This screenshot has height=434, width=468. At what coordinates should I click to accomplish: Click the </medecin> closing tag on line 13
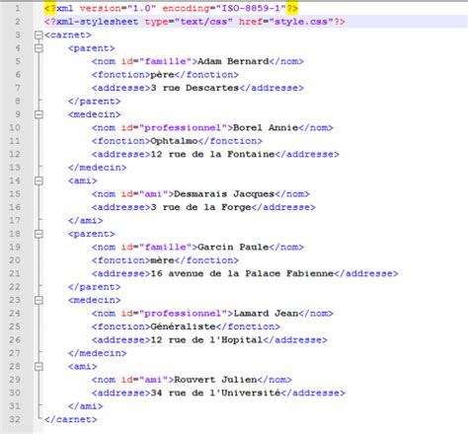coord(98,168)
